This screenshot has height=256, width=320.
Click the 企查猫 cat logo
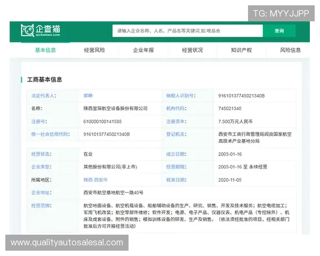(x=41, y=30)
